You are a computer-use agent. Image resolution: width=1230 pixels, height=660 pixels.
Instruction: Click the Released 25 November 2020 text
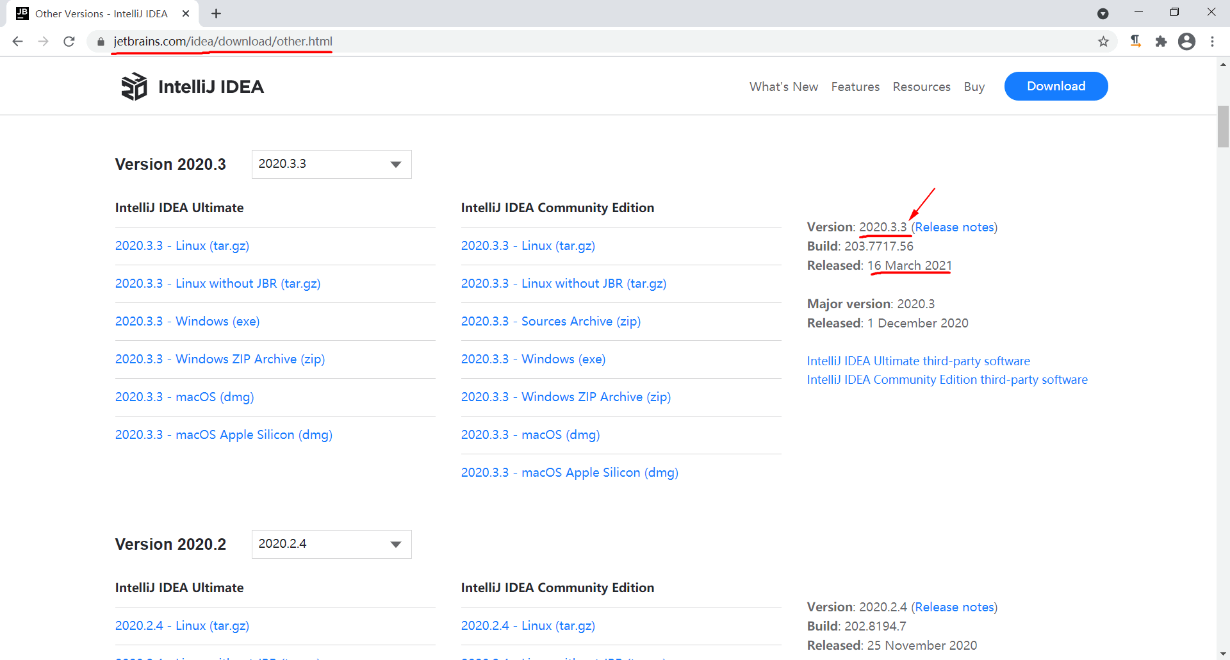[x=892, y=645]
